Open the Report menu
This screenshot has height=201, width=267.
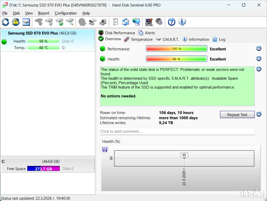(44, 13)
